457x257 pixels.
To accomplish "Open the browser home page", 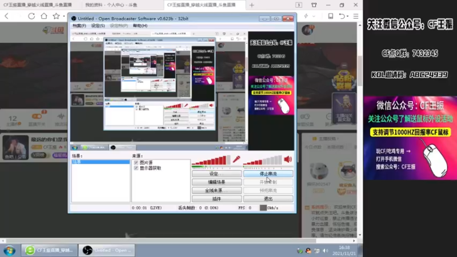I will [x=44, y=16].
